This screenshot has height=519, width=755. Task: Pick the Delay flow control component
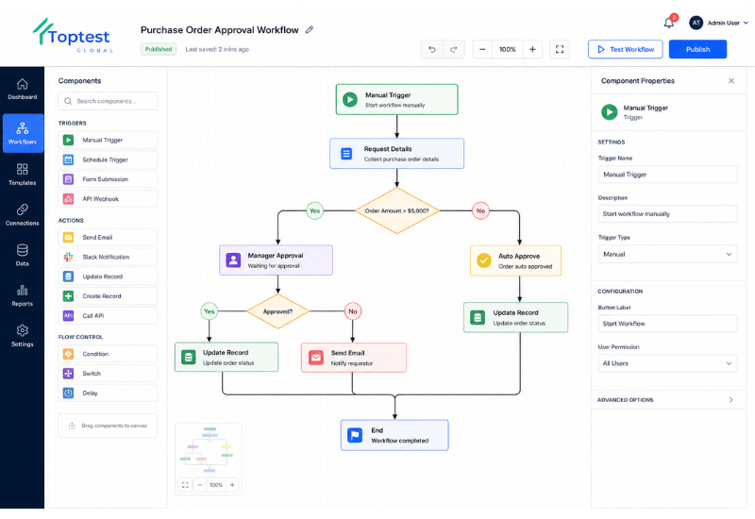coord(108,393)
